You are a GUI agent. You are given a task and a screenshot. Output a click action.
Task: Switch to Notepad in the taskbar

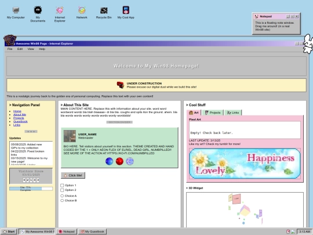click(x=67, y=232)
